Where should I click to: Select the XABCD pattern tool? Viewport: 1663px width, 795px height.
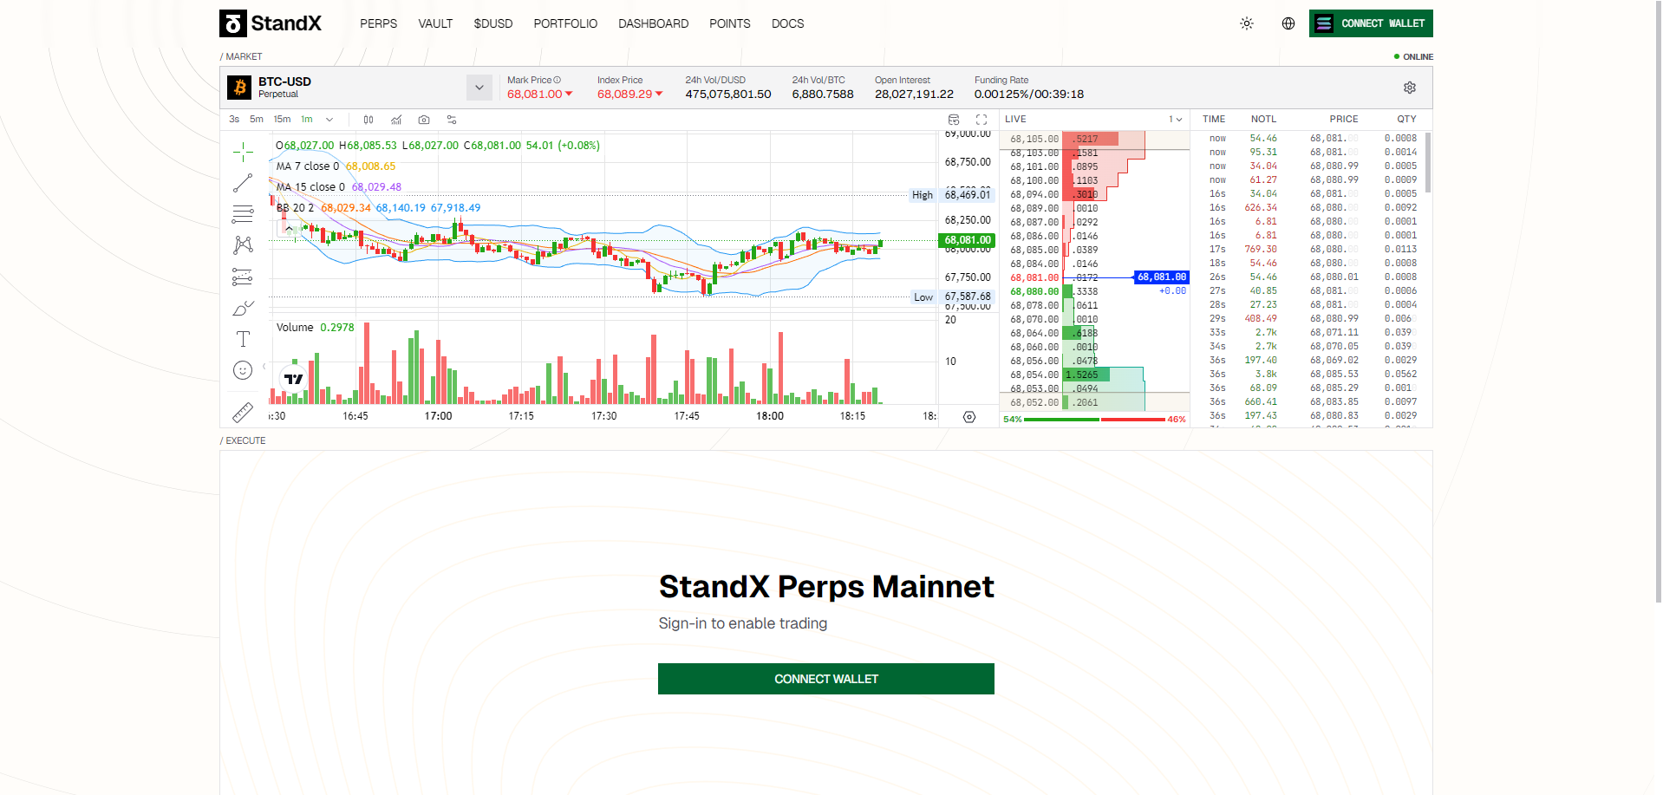pyautogui.click(x=243, y=245)
